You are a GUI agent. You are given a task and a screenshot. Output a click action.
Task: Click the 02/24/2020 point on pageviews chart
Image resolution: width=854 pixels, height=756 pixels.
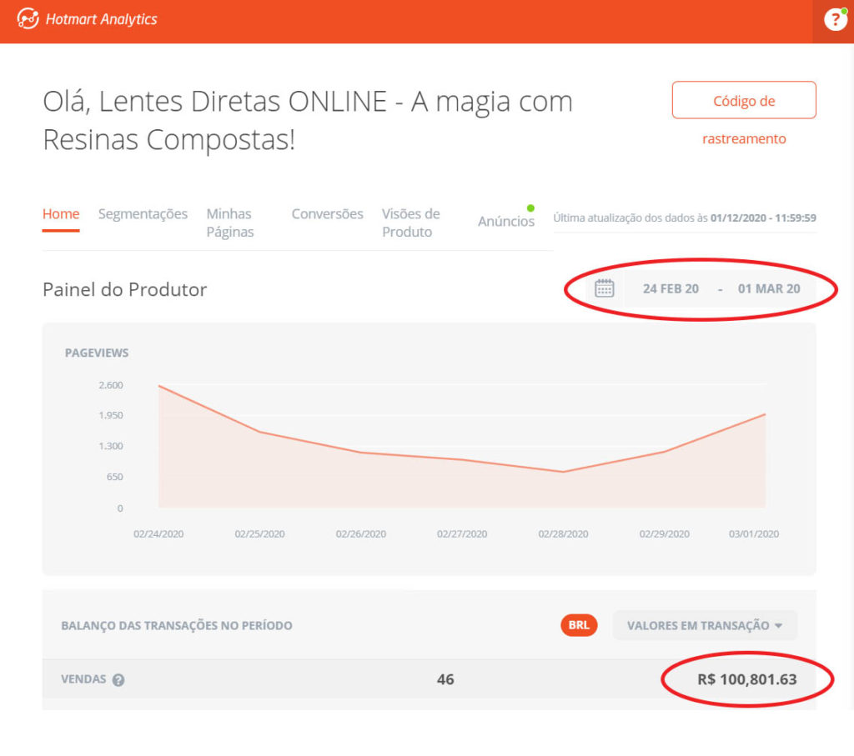tap(159, 386)
